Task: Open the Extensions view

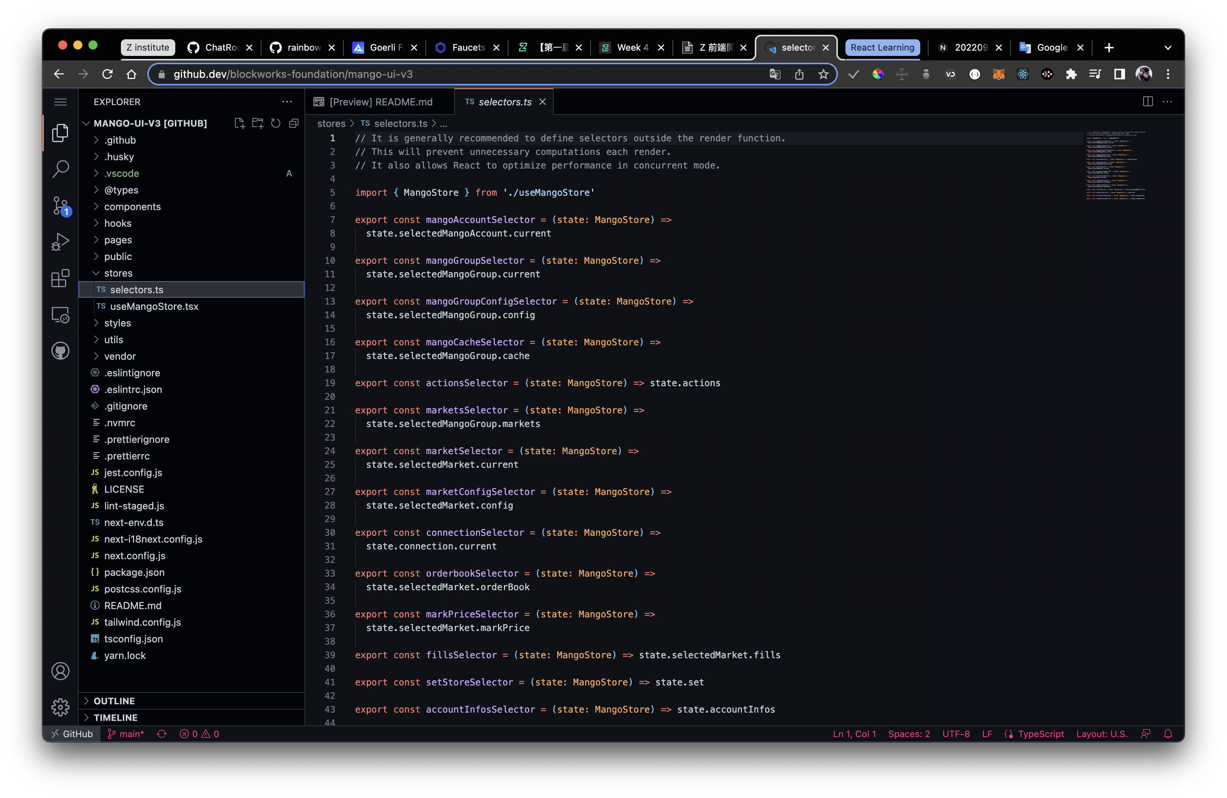Action: tap(60, 278)
